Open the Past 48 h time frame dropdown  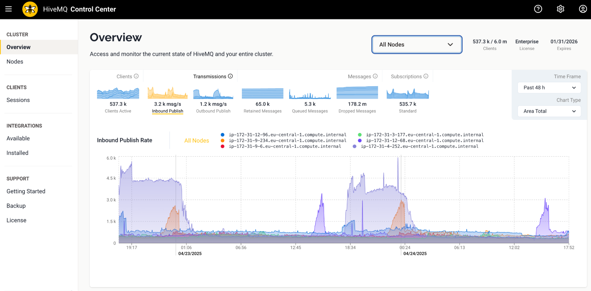(549, 88)
